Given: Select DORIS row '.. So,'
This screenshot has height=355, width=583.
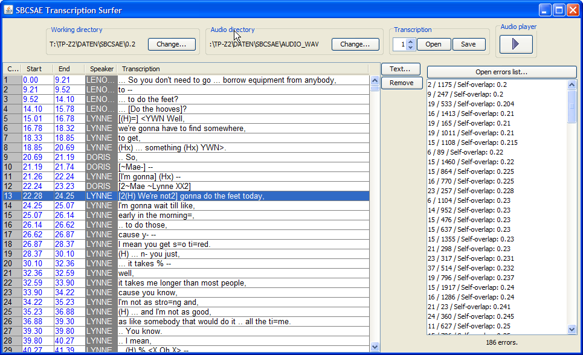Looking at the screenshot, I should [x=186, y=157].
